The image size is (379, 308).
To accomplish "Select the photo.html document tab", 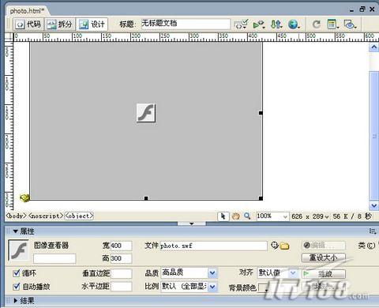I will pos(26,11).
